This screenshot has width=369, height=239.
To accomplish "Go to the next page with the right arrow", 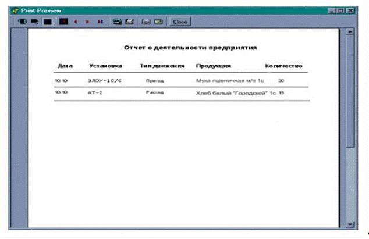I will point(87,22).
